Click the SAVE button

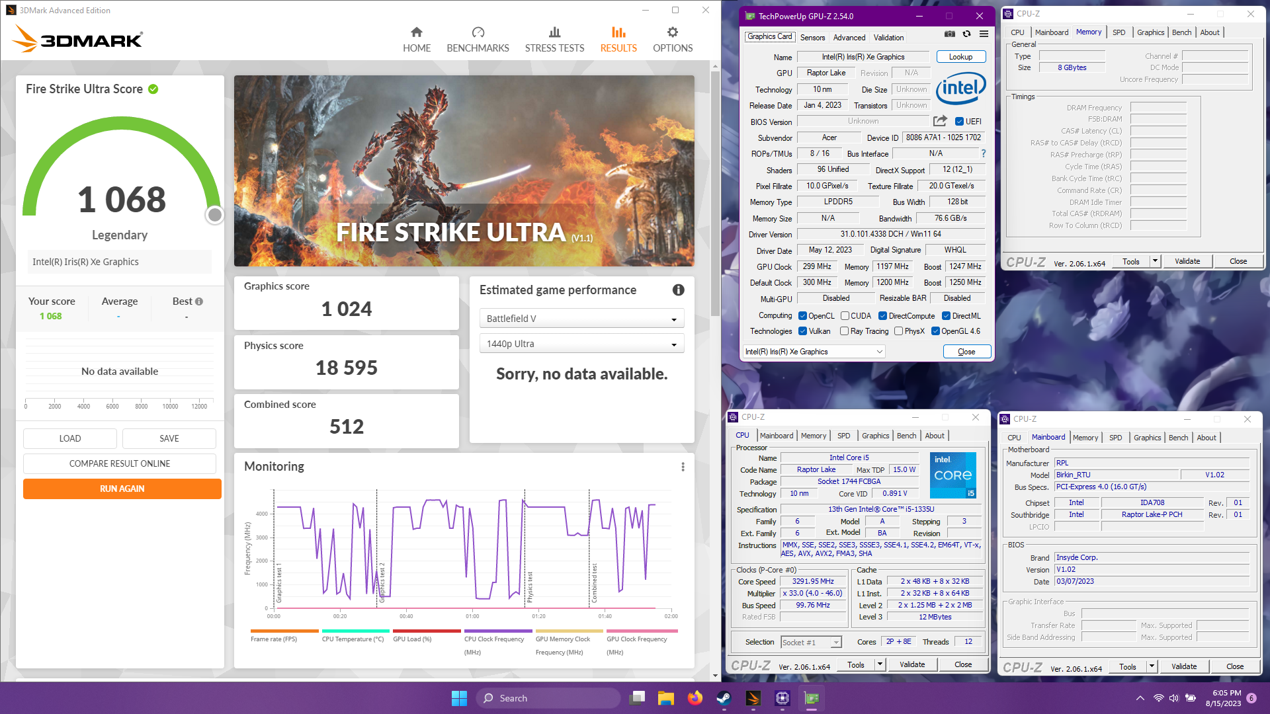169,438
